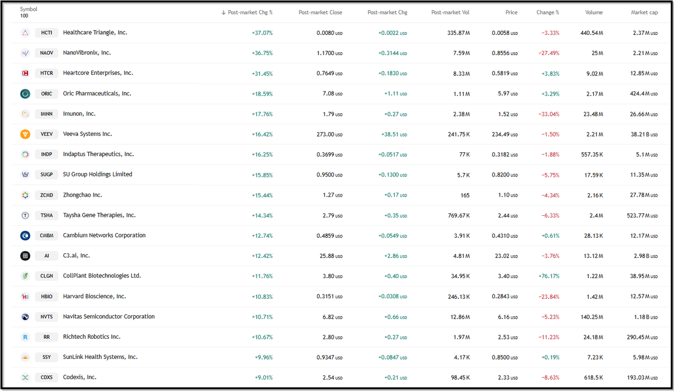Click the Heartcore Enterprises logo icon
This screenshot has height=391, width=674.
[25, 73]
